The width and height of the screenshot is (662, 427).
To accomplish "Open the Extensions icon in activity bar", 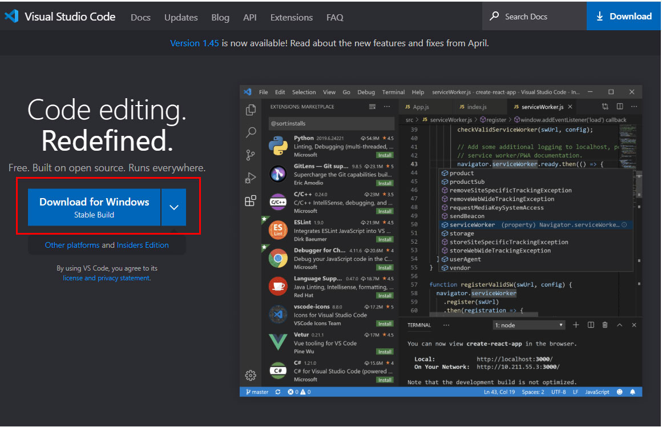I will tap(251, 200).
